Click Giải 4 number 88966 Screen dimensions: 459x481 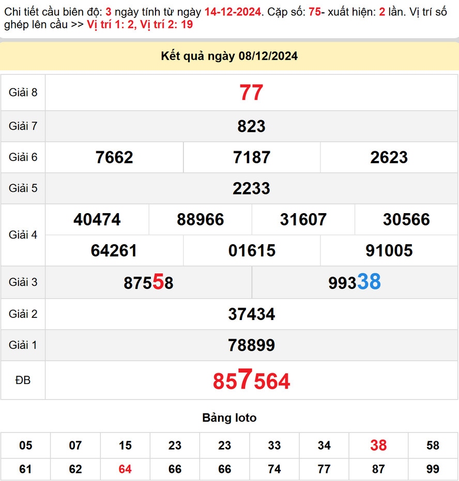coord(200,220)
